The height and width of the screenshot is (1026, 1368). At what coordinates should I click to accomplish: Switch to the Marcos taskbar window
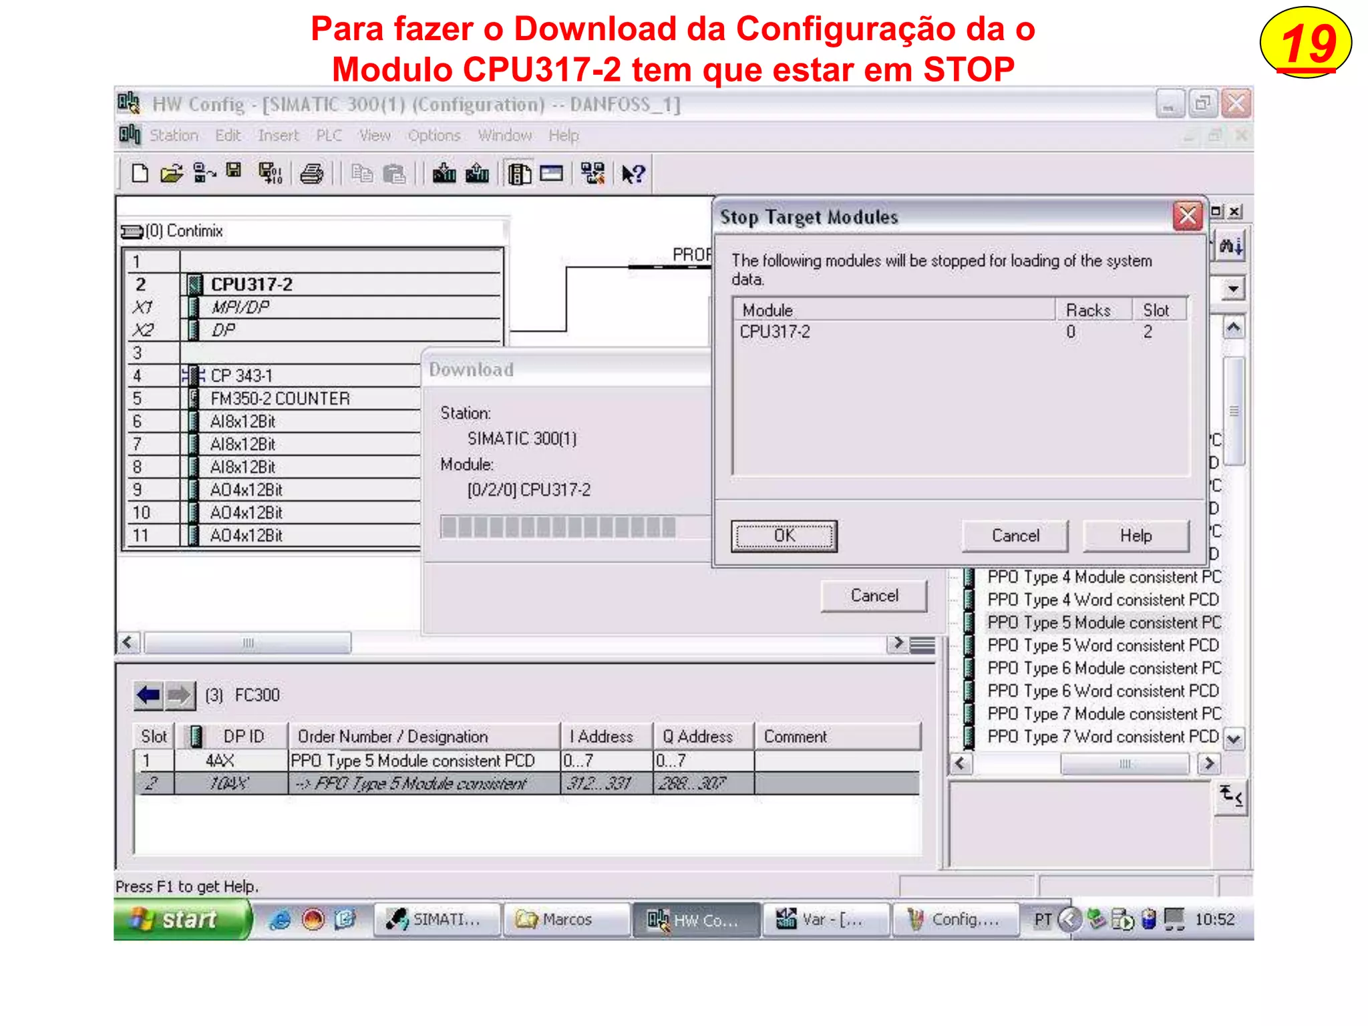pyautogui.click(x=566, y=920)
